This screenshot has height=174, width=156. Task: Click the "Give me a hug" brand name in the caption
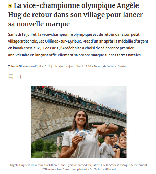tap(53, 169)
